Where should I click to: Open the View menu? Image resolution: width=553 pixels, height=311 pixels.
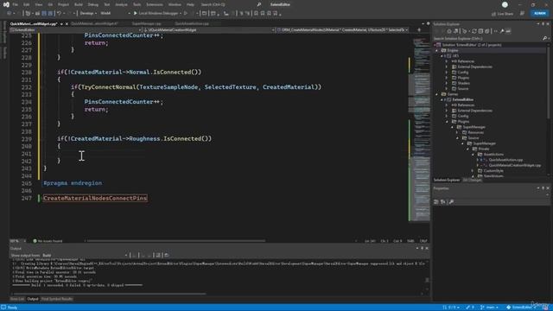point(38,4)
